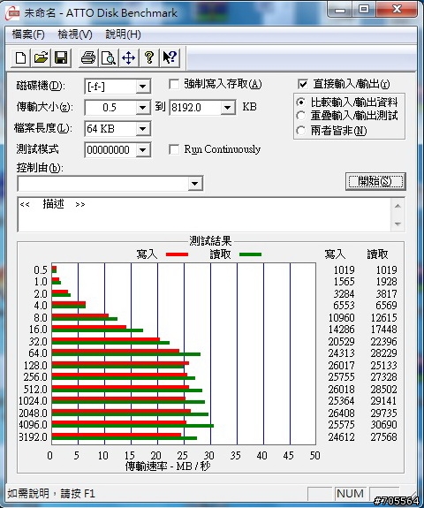
Task: Enable 強制寫入存取 checkbox
Action: point(174,84)
